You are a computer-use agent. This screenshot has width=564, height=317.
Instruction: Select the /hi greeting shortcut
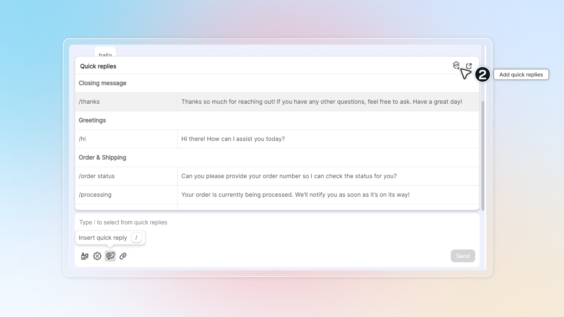click(x=83, y=139)
